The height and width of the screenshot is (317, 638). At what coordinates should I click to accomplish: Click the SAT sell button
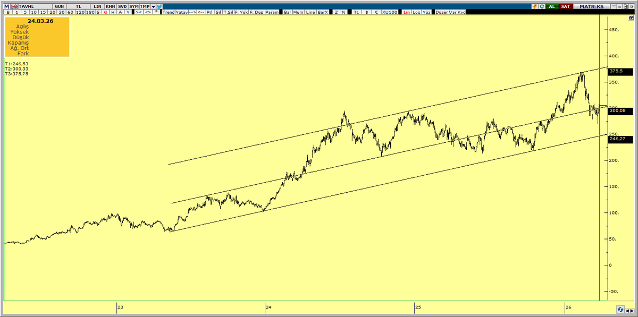[x=566, y=6]
